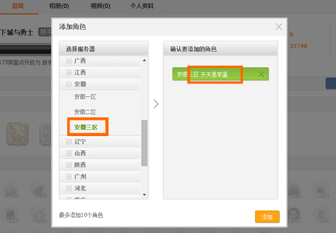Expand the 广西 server group
The image size is (336, 233).
[x=69, y=60]
